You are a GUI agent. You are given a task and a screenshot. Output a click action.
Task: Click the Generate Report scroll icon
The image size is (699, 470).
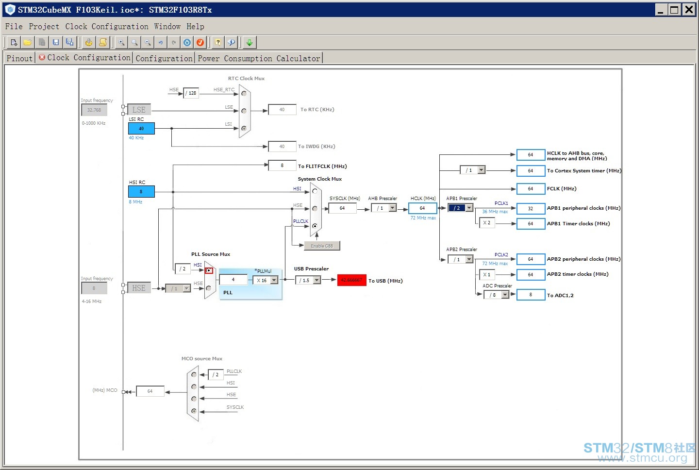pyautogui.click(x=102, y=43)
